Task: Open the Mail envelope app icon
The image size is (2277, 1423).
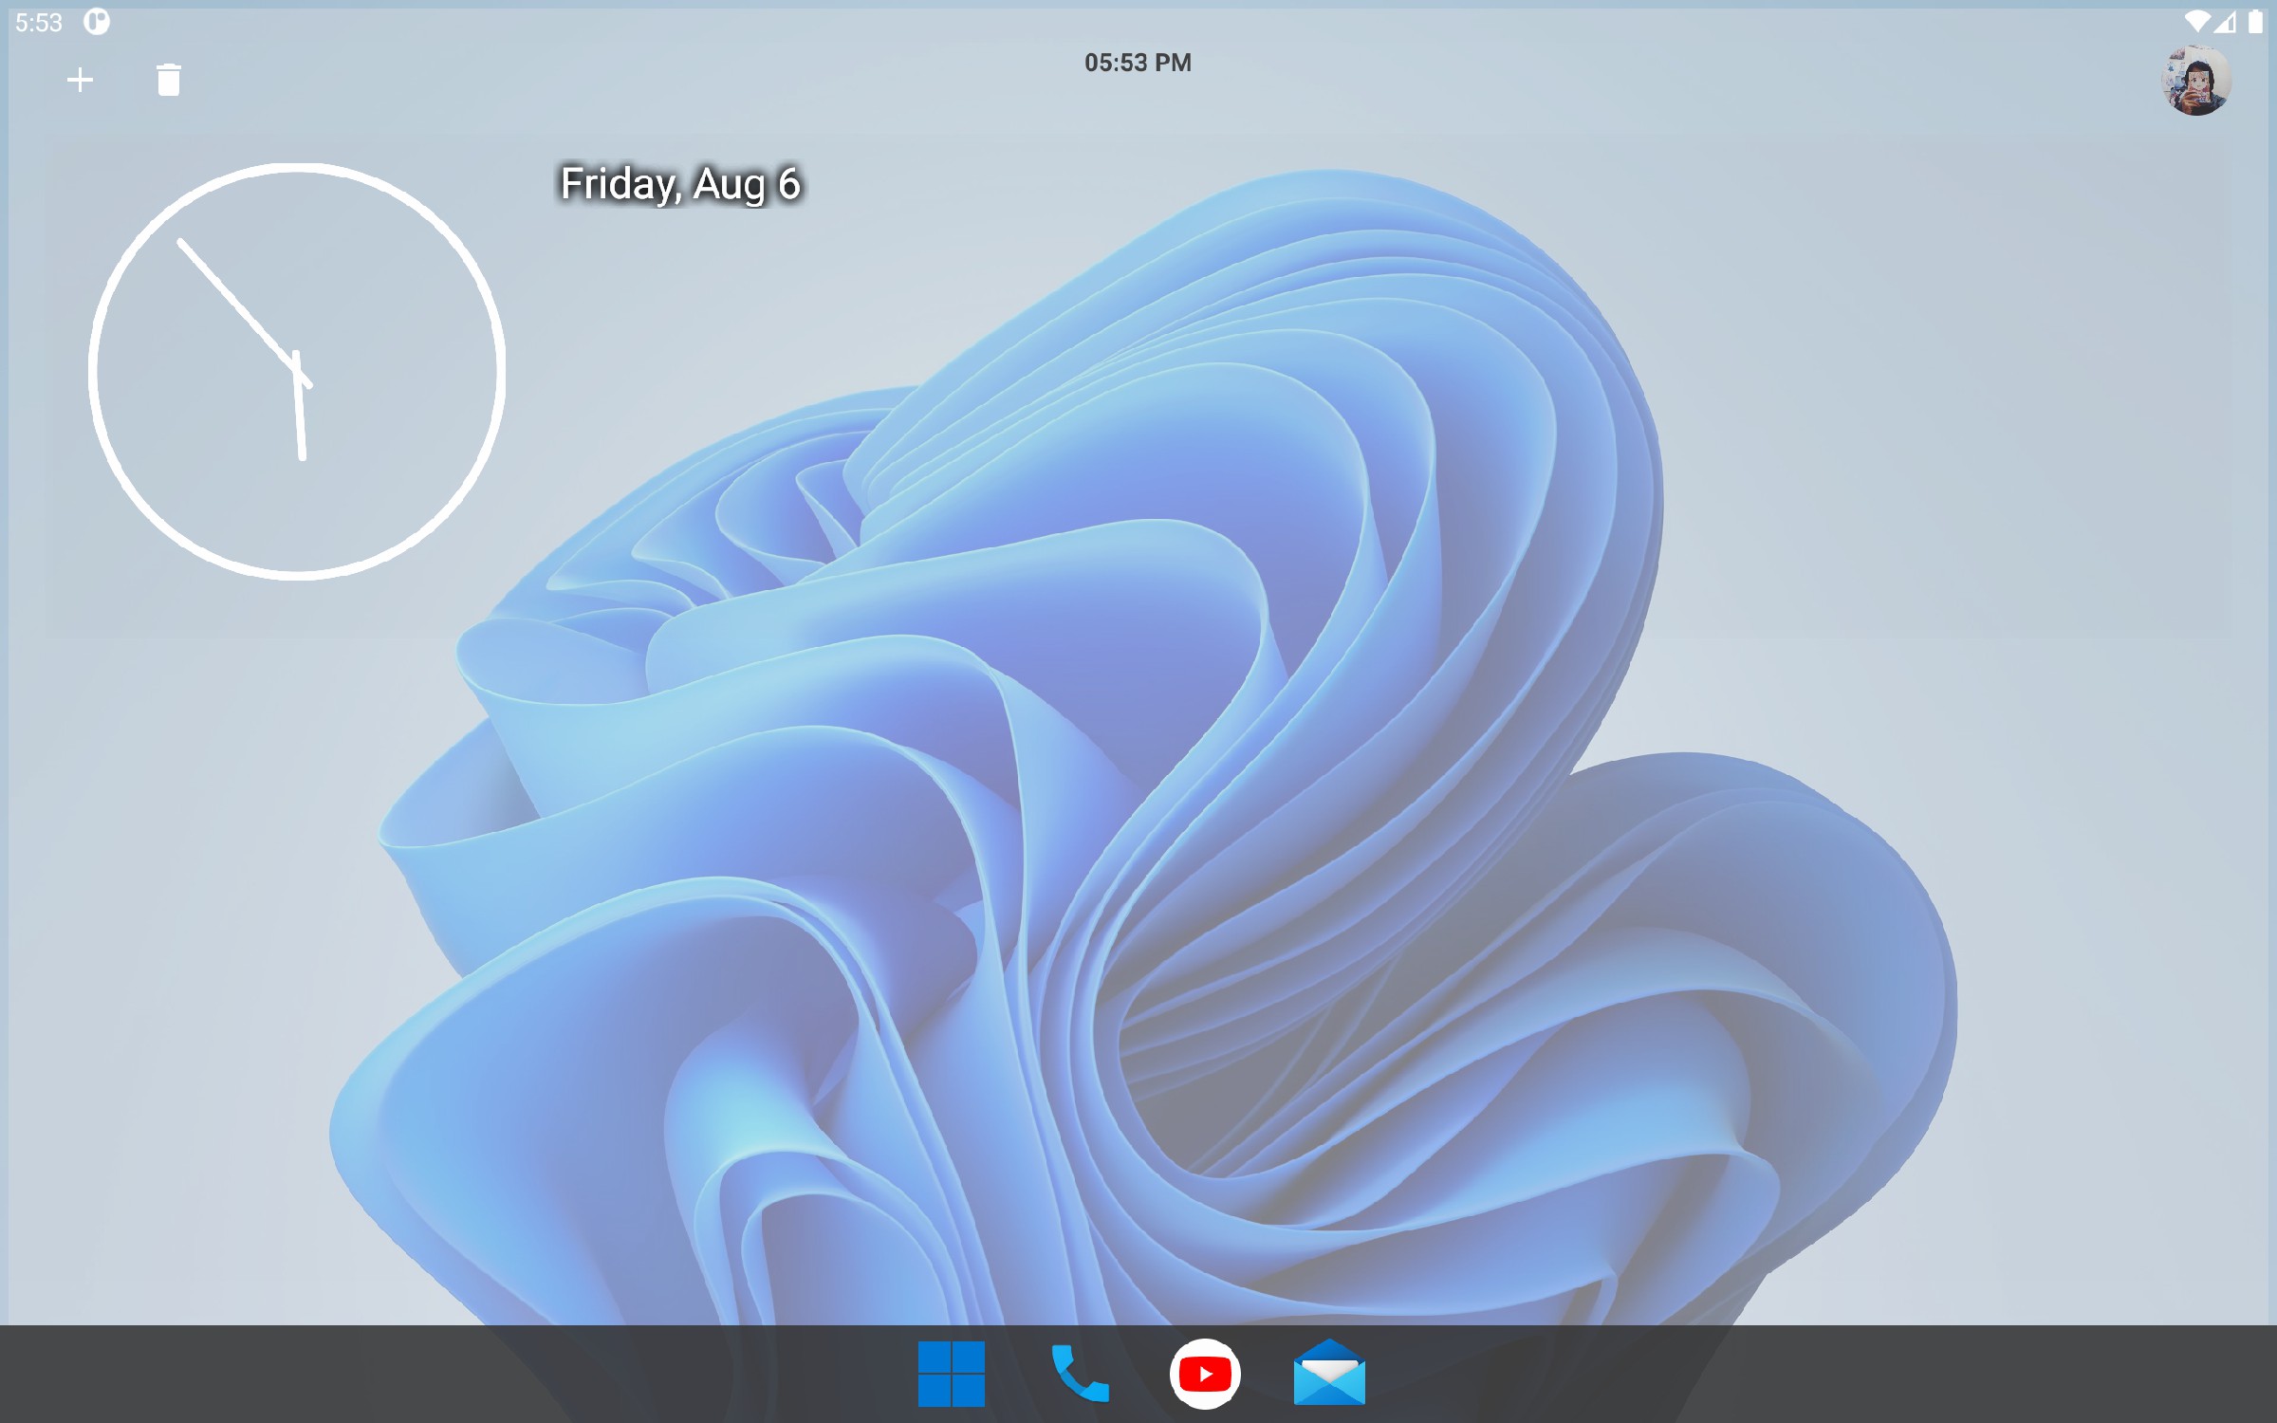Action: 1329,1374
